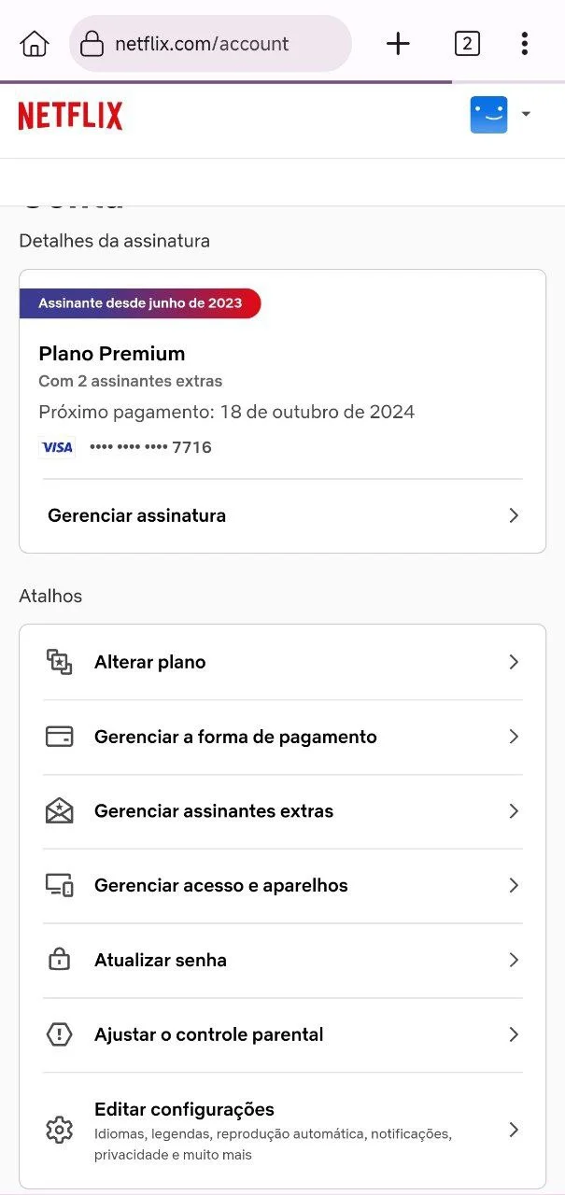Click the Alterar plano icon
The height and width of the screenshot is (1195, 565).
[x=59, y=662]
